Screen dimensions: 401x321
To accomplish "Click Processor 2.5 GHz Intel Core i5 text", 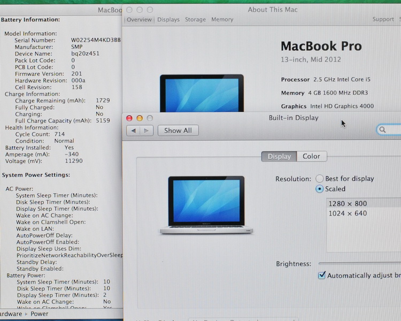I will tap(326, 79).
